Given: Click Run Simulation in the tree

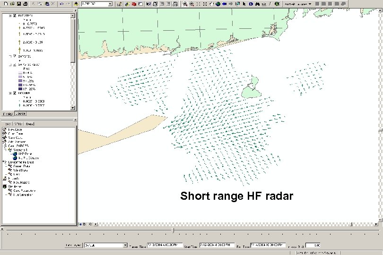Looking at the screenshot, I should 23,195.
